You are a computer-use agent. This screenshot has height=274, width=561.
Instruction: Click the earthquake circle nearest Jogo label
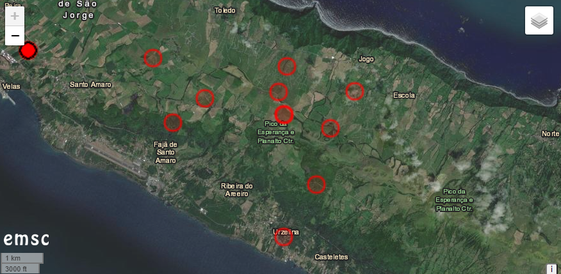pyautogui.click(x=355, y=91)
